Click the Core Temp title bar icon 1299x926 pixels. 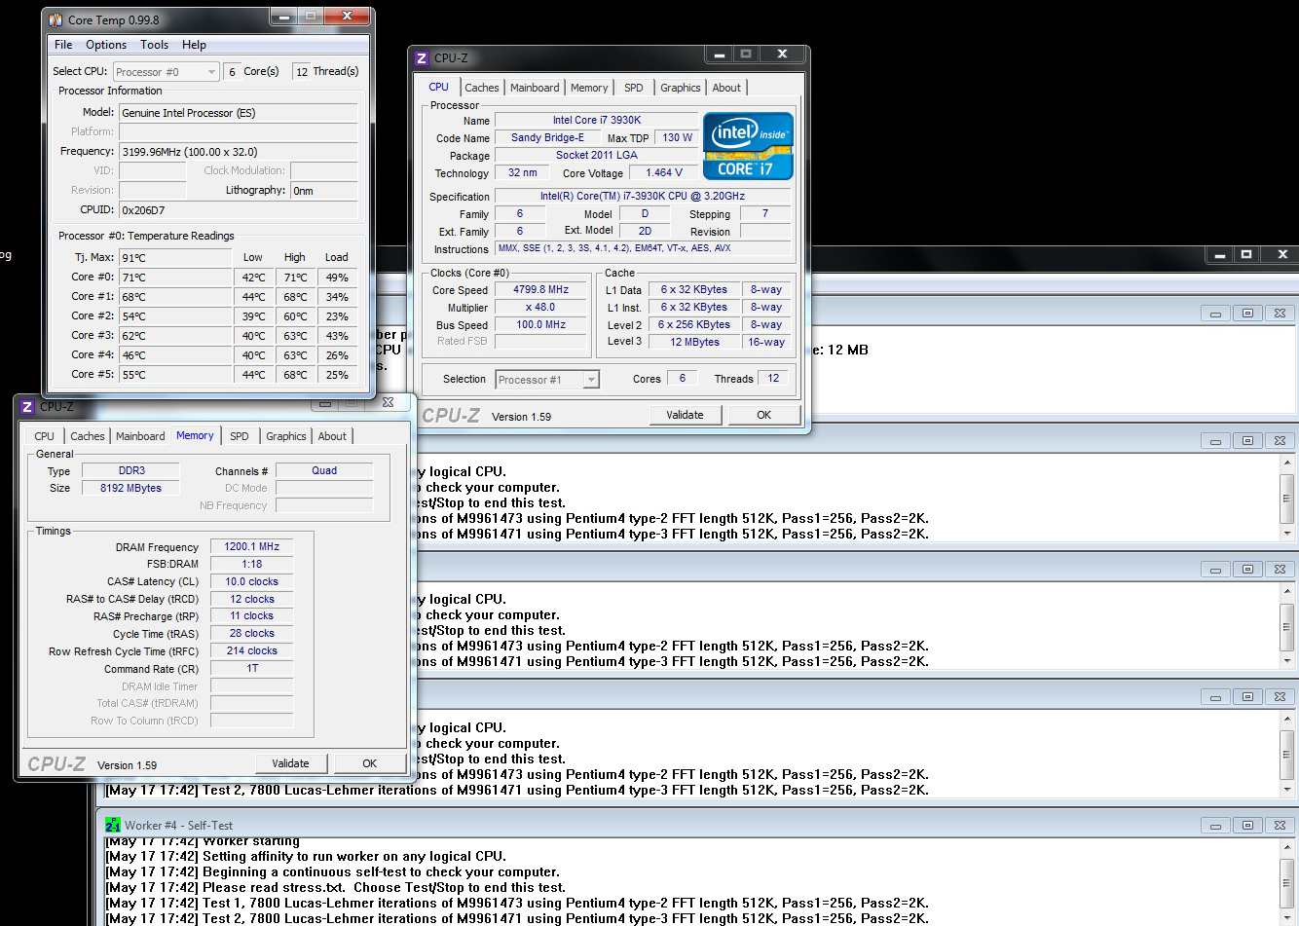(x=56, y=19)
